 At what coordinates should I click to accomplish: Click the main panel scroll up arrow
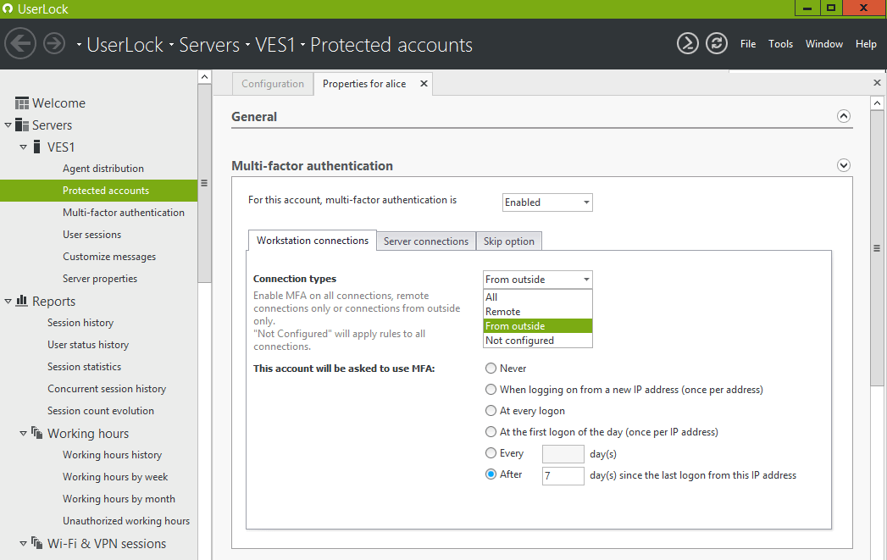click(x=877, y=103)
